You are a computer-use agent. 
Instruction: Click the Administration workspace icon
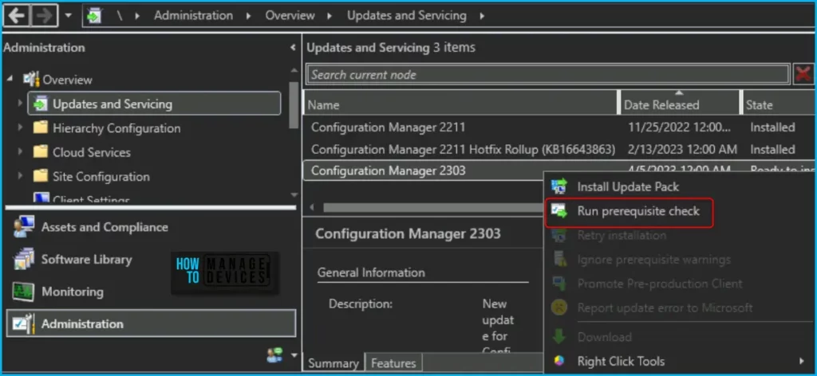[x=23, y=323]
